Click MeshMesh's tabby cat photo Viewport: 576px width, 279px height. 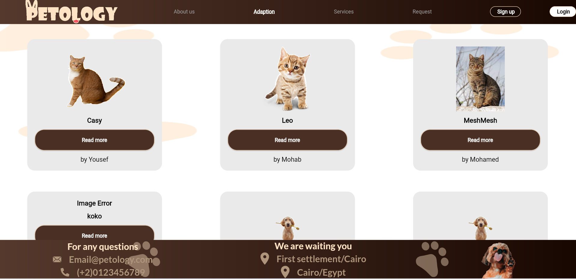480,79
